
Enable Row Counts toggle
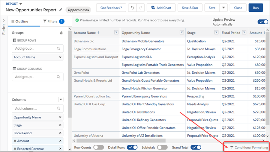(99, 148)
